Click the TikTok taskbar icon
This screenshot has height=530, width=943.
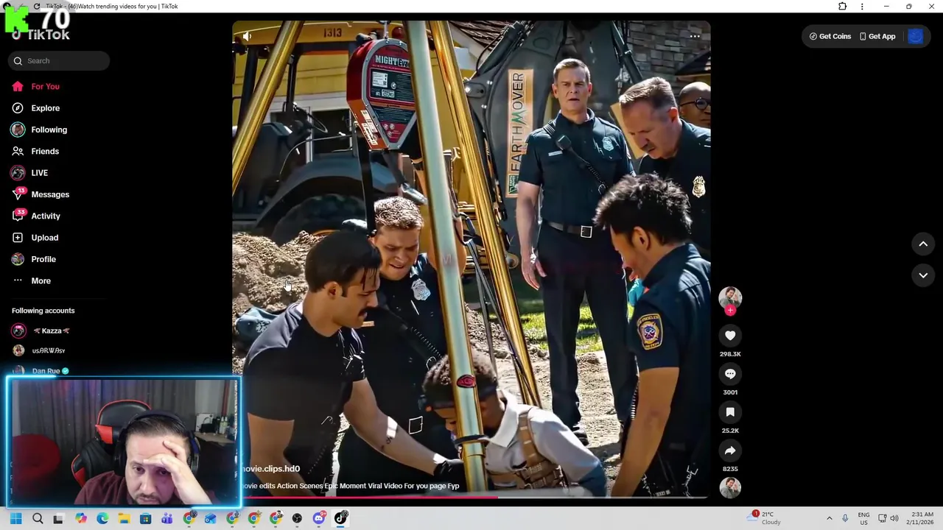pos(340,519)
